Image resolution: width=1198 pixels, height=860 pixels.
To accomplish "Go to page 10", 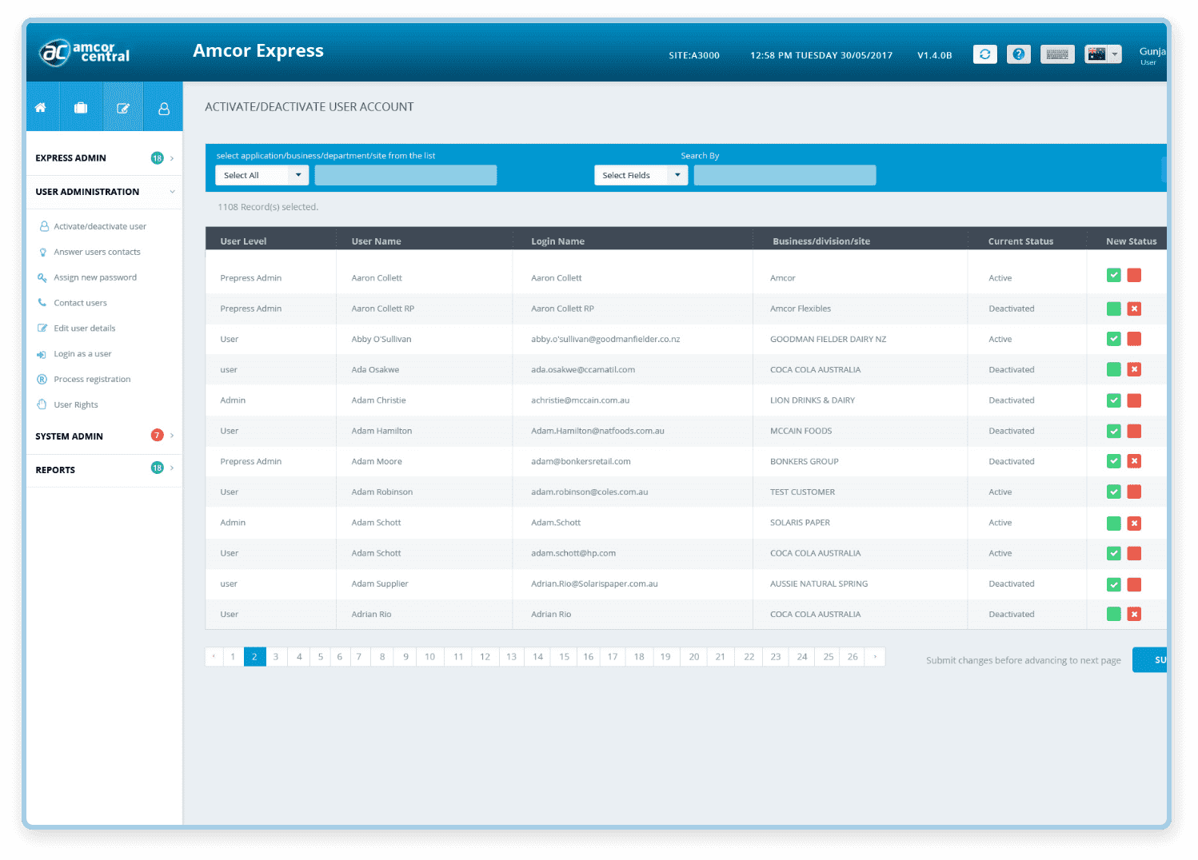I will [x=430, y=656].
